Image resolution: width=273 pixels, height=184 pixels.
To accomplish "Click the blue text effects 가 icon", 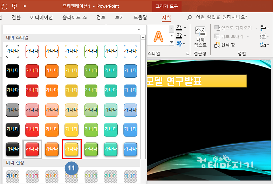I will tap(179, 44).
